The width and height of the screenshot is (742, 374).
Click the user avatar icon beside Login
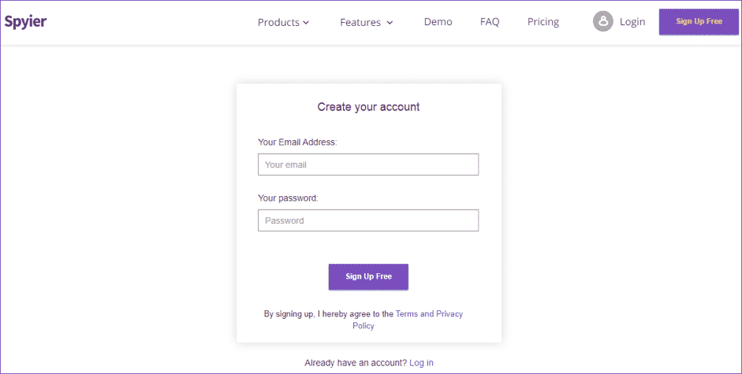click(602, 22)
